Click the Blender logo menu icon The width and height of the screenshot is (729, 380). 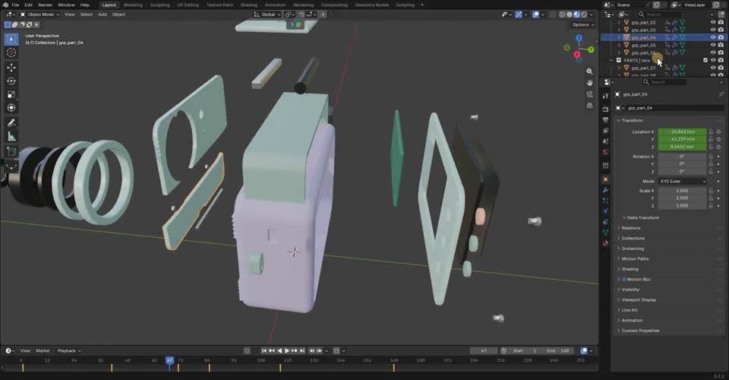coord(5,5)
